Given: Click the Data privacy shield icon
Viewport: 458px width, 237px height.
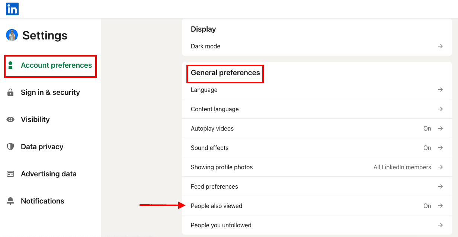Looking at the screenshot, I should coord(10,147).
